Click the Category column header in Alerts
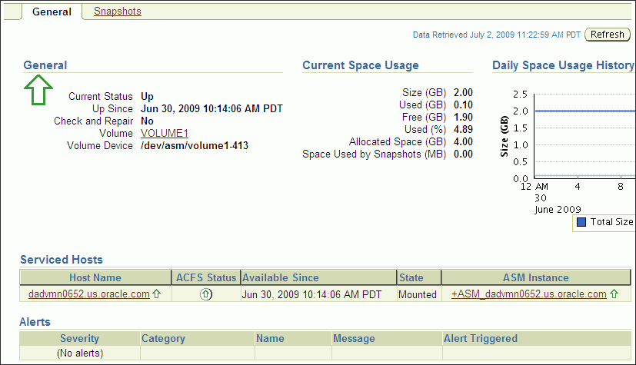Screen dimensions: 636x365 (198, 338)
